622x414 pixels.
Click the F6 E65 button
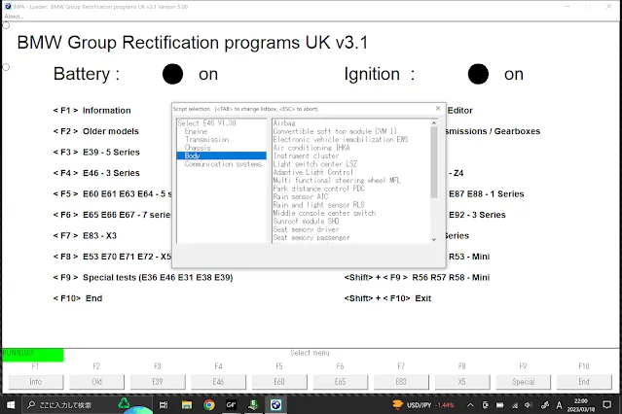click(x=341, y=382)
